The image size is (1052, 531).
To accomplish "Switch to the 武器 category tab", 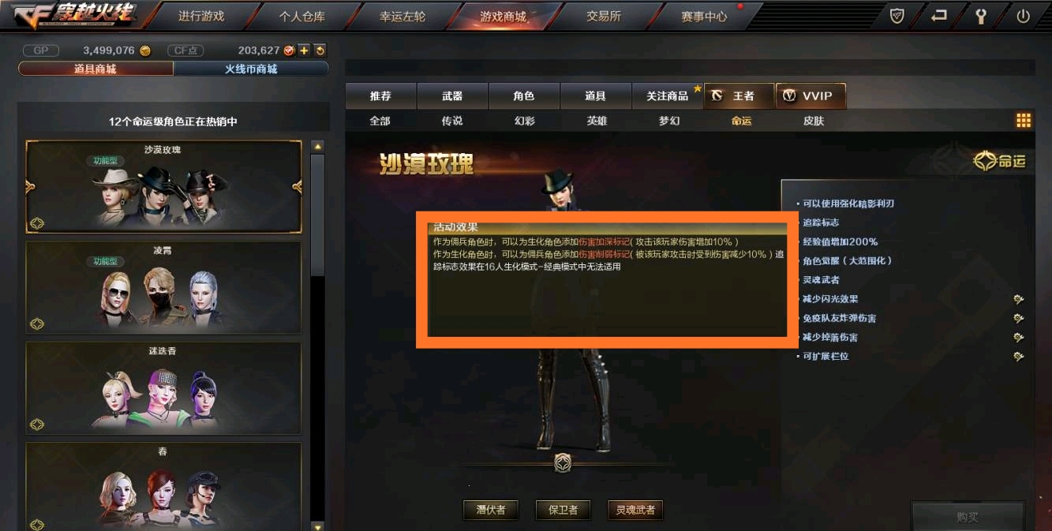I will click(452, 96).
